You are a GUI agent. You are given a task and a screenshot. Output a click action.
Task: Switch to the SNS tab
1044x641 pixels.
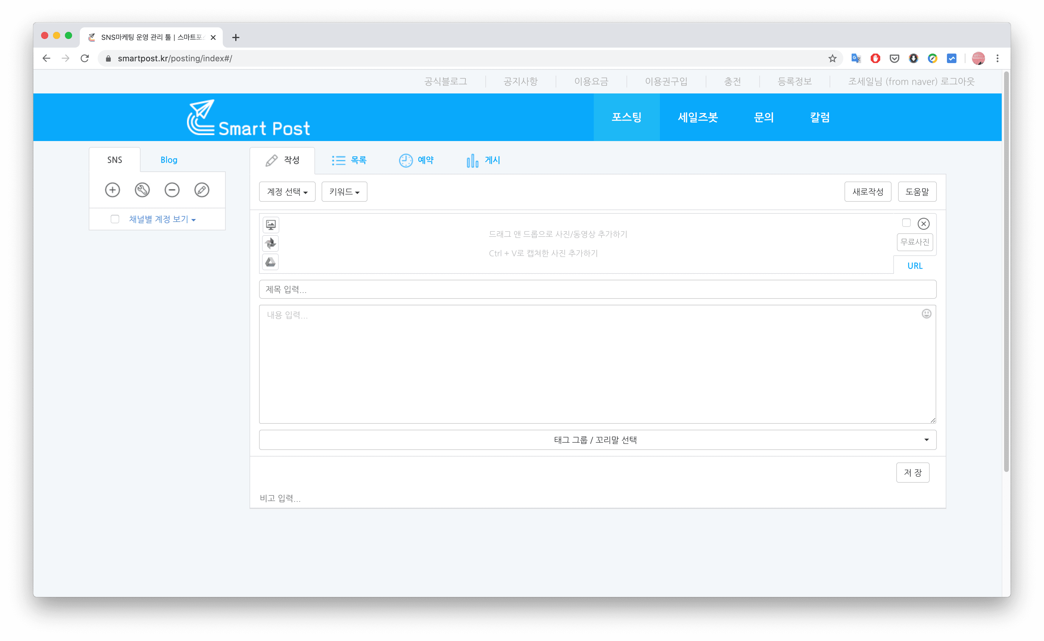pos(115,160)
